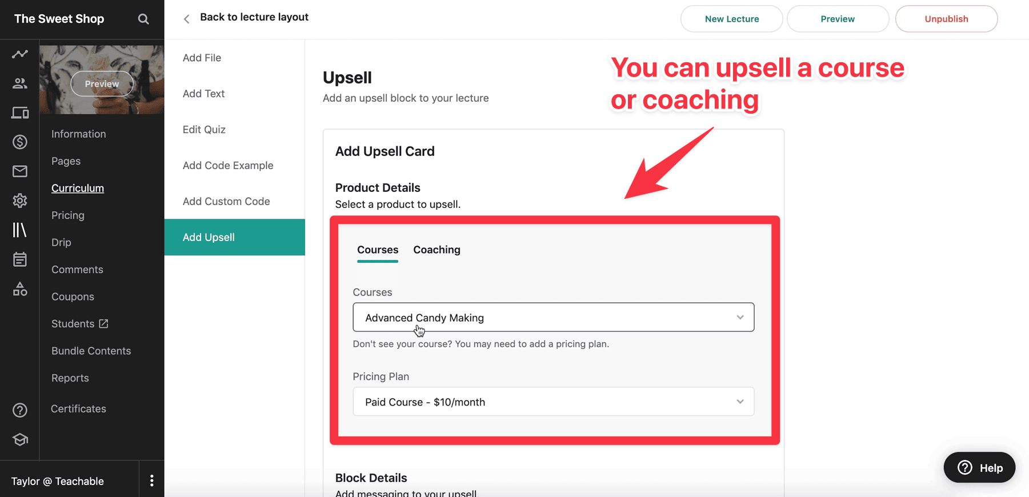Click the Apps shapes icon in sidebar
Viewport: 1029px width, 497px height.
pyautogui.click(x=20, y=289)
